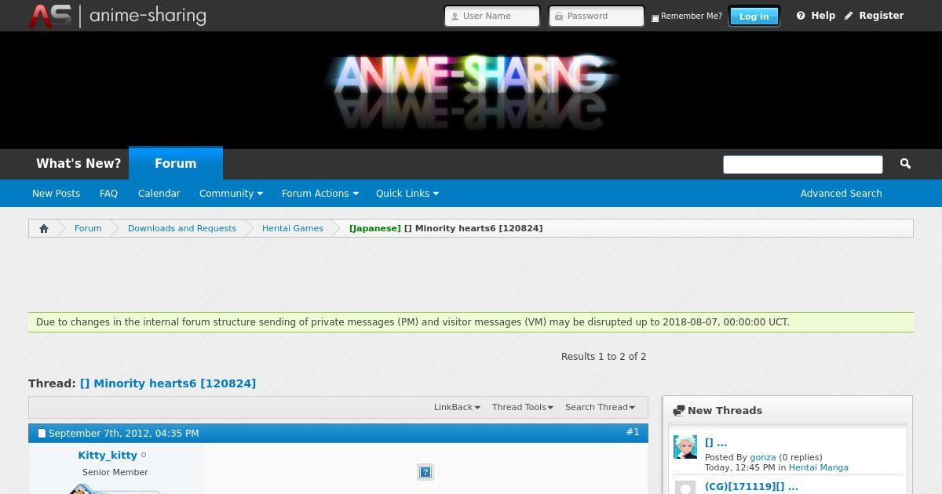Open the broken image placeholder in post
Image resolution: width=942 pixels, height=494 pixels.
[425, 472]
